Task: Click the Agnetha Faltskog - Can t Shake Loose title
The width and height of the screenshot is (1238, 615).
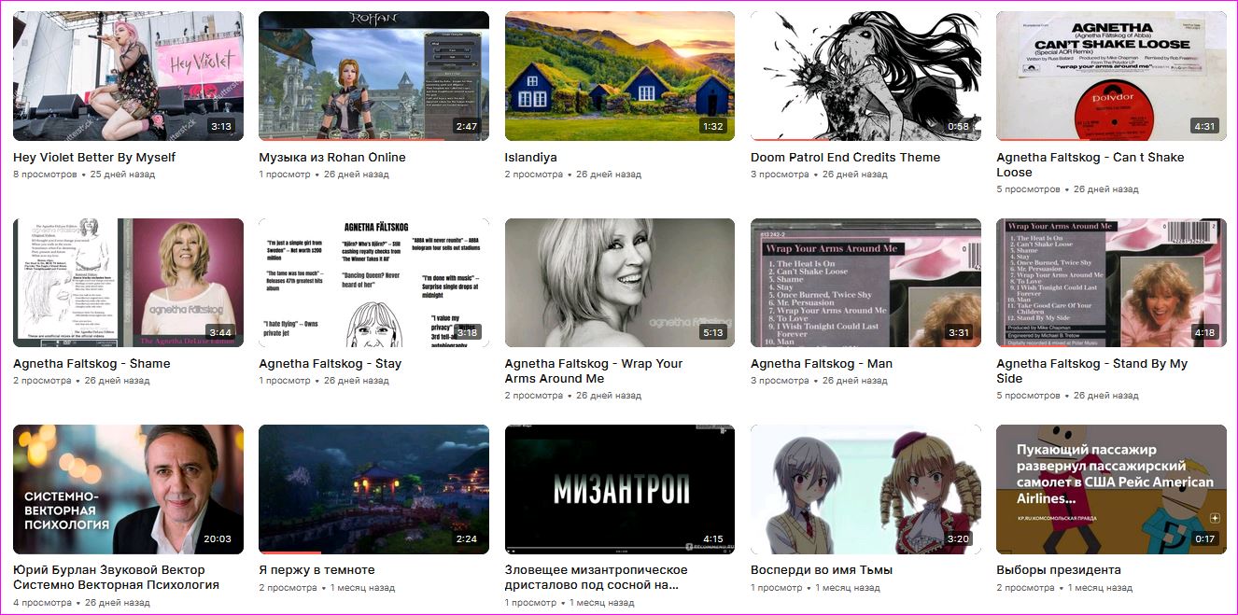Action: [x=1090, y=165]
